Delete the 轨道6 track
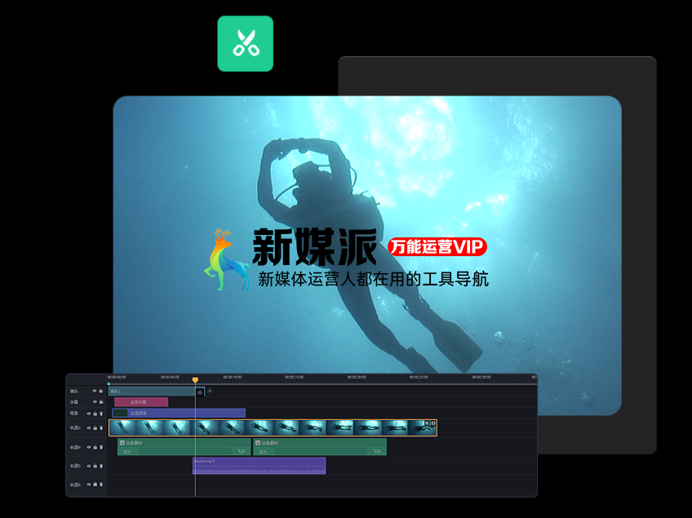Screen dimensions: 692x518 (x=101, y=485)
